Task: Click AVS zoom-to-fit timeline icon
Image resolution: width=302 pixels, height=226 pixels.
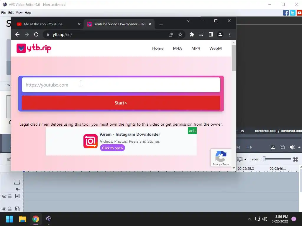Action: [x=296, y=159]
